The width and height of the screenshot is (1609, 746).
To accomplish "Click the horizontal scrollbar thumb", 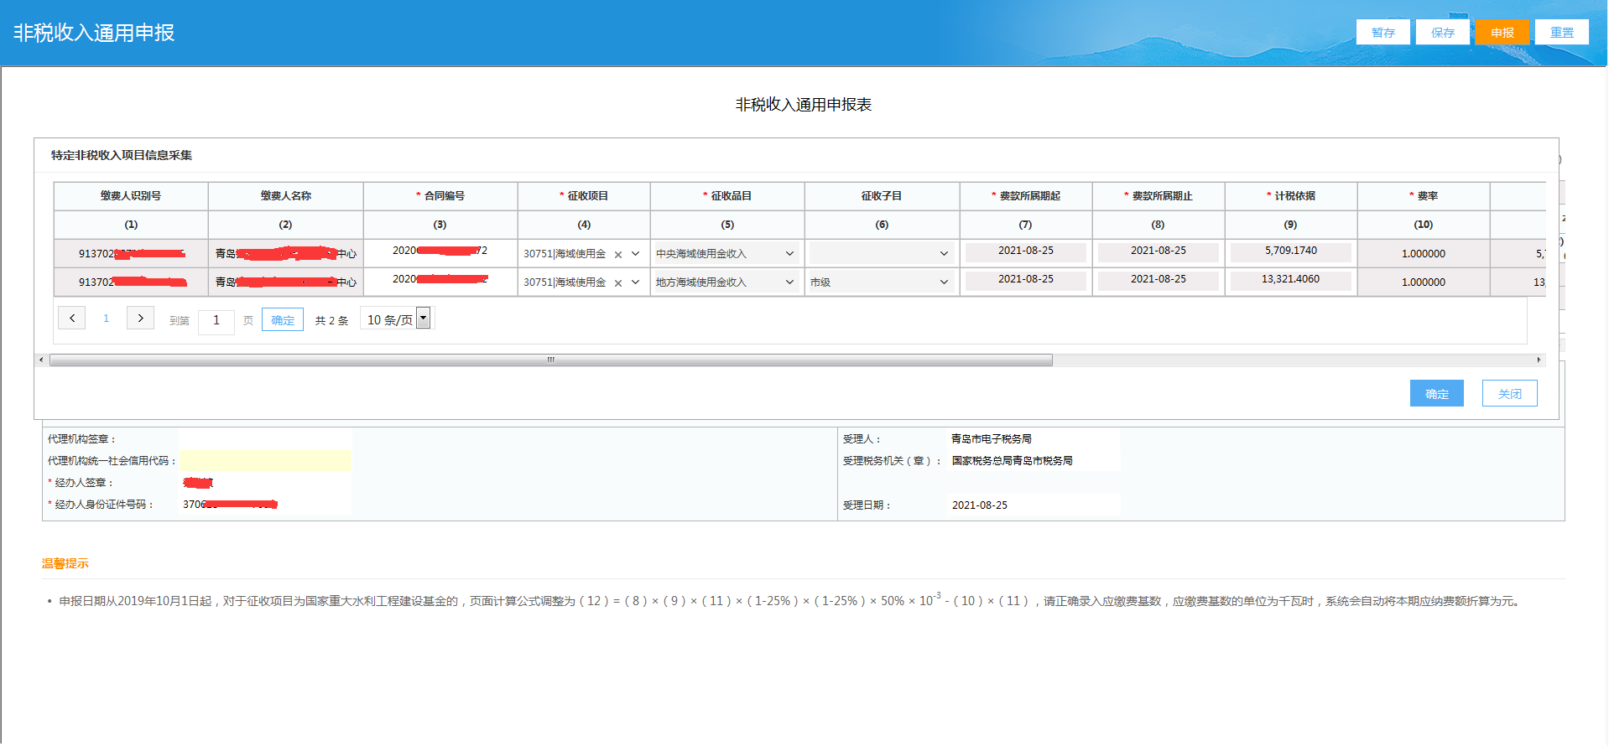I will 550,360.
